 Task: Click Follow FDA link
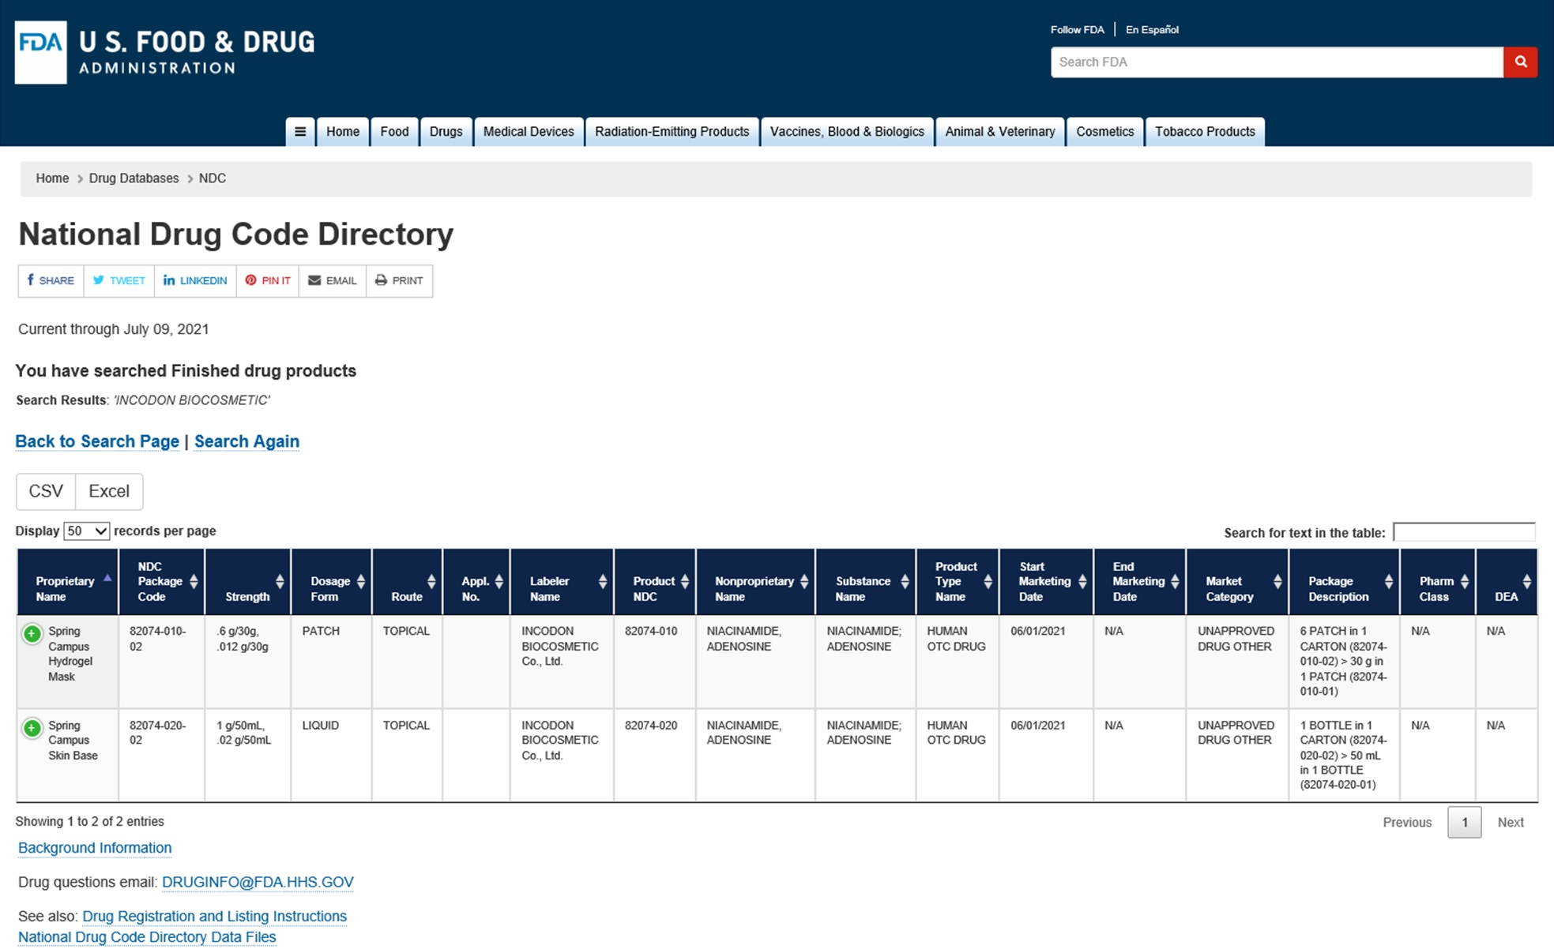tap(1077, 29)
